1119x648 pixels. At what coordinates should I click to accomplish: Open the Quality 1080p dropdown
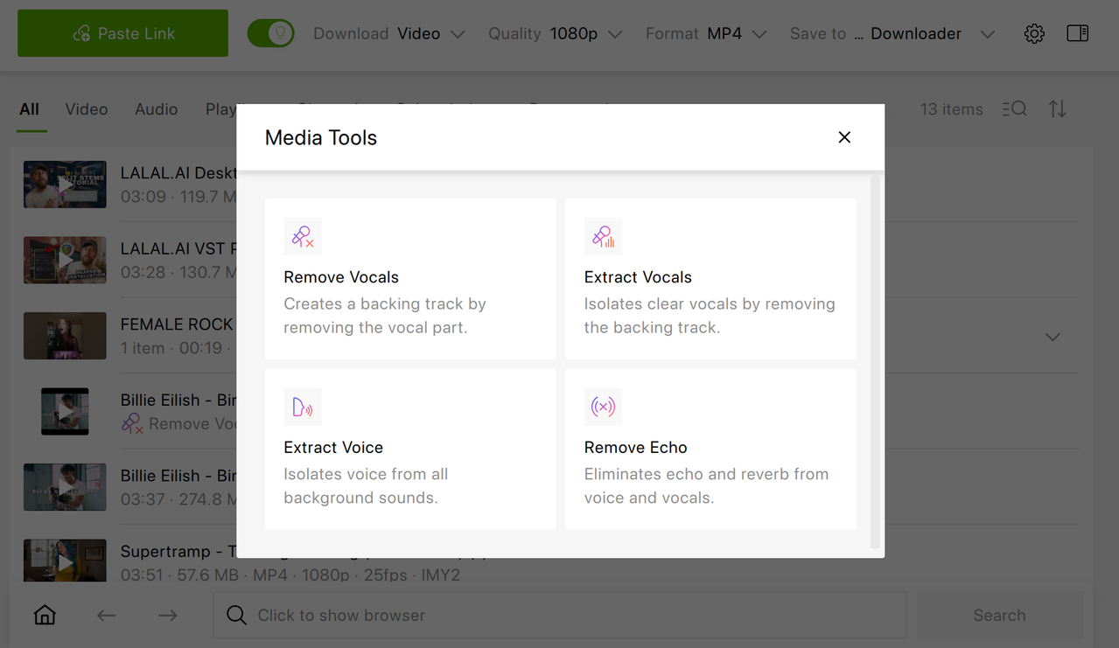[x=556, y=33]
